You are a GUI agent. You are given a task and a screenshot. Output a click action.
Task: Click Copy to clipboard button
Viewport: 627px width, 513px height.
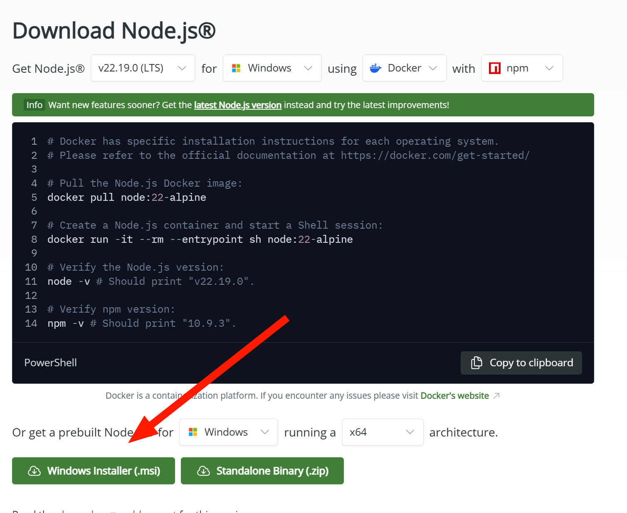click(521, 363)
